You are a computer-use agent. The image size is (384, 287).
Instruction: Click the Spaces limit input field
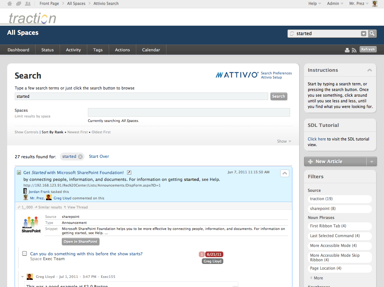[189, 112]
